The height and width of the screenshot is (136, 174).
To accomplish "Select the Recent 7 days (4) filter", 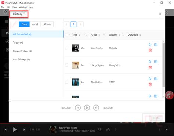I will click(x=36, y=51).
